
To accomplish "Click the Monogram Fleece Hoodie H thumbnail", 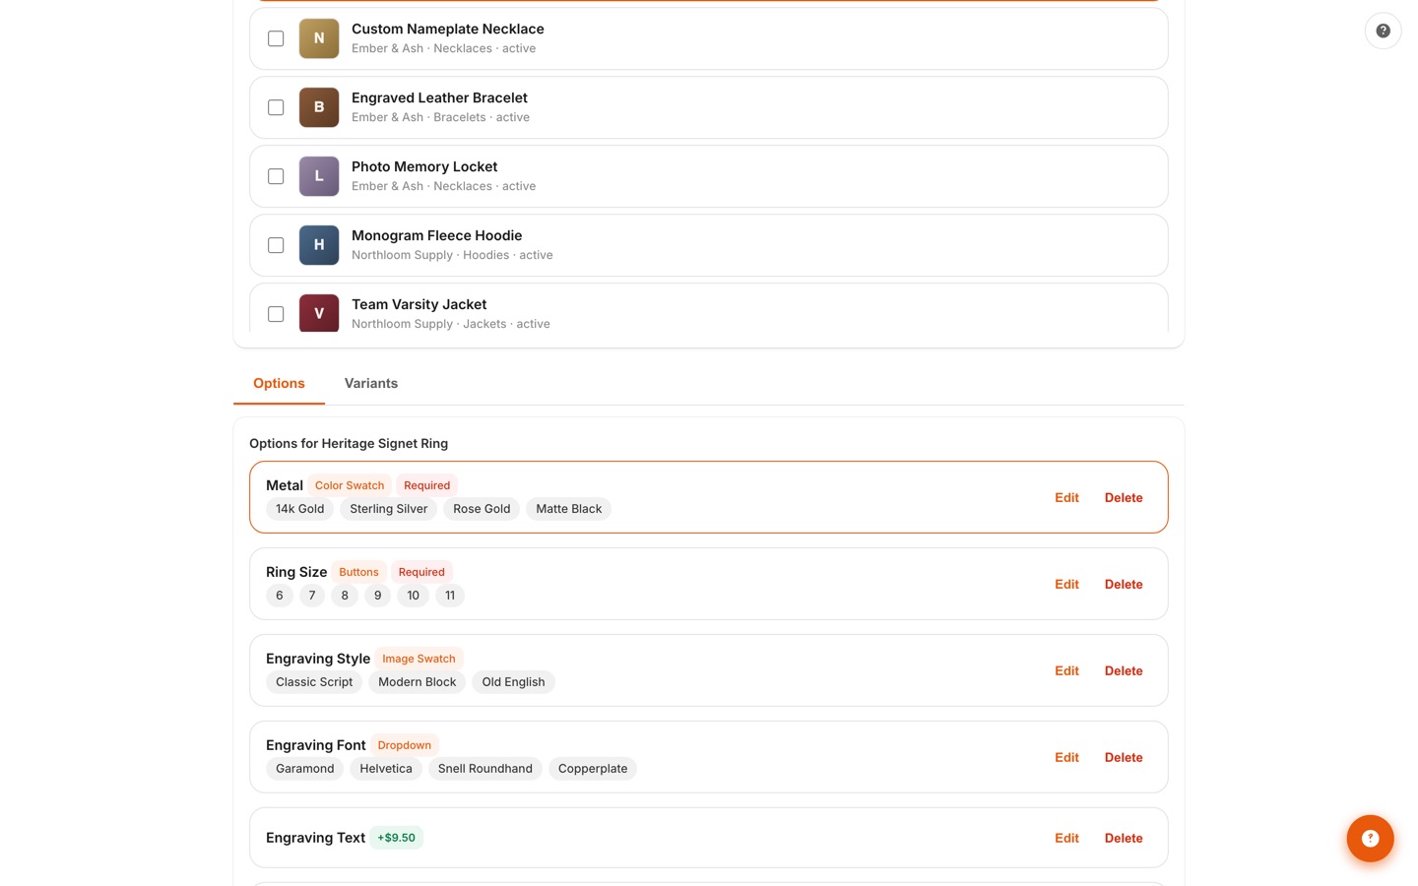I will coord(319,245).
